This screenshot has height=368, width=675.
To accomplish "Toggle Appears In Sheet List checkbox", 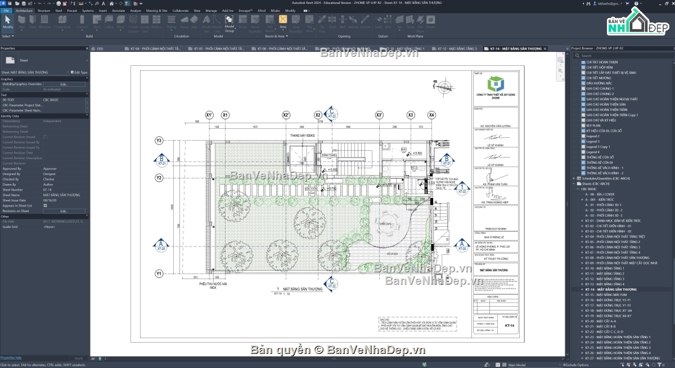I will pos(45,205).
